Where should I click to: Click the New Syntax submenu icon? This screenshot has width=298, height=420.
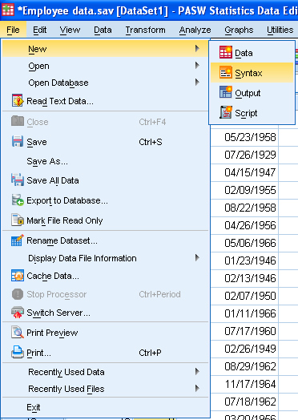pos(225,73)
